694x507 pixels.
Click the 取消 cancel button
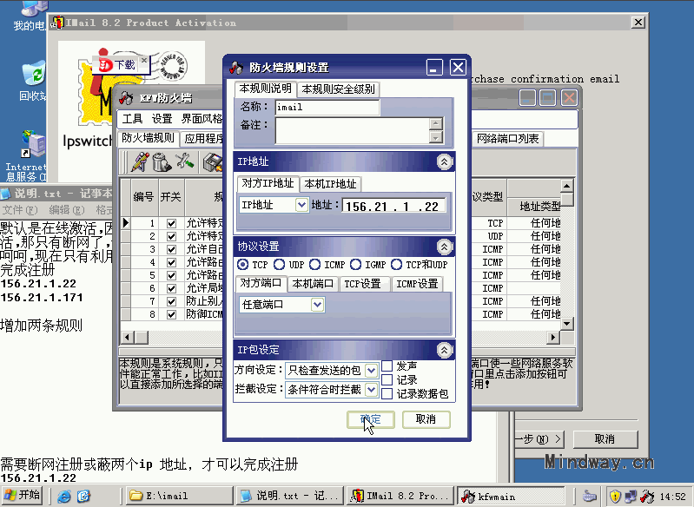[426, 419]
